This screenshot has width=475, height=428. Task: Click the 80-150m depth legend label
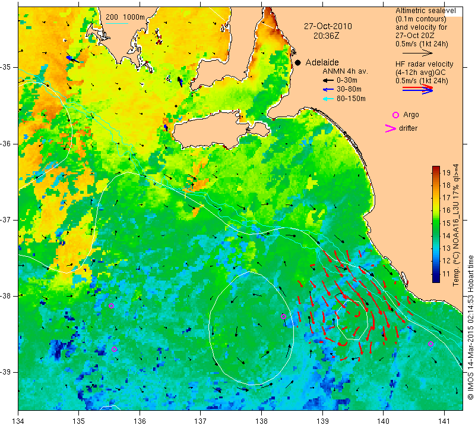351,99
